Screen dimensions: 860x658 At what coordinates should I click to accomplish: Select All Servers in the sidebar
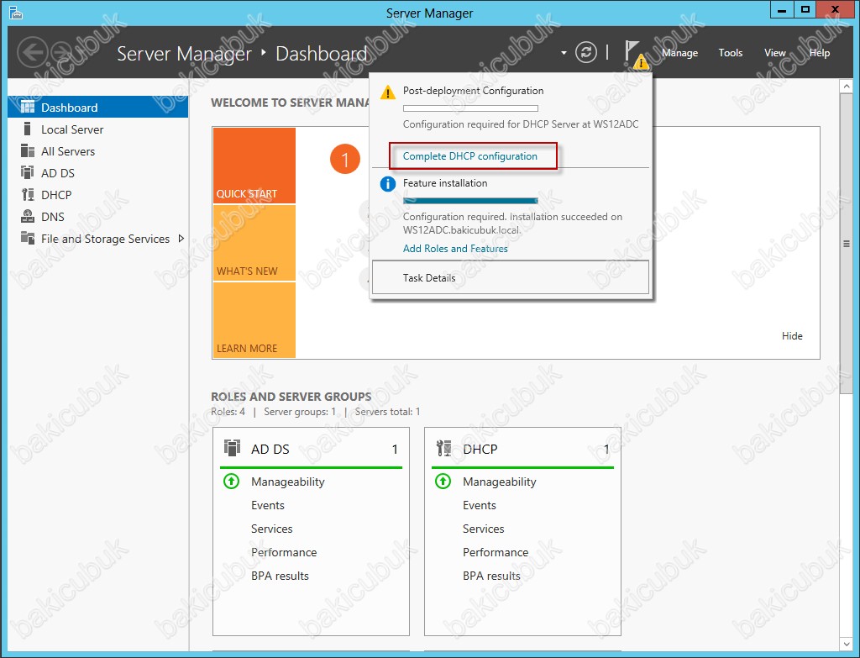98,151
